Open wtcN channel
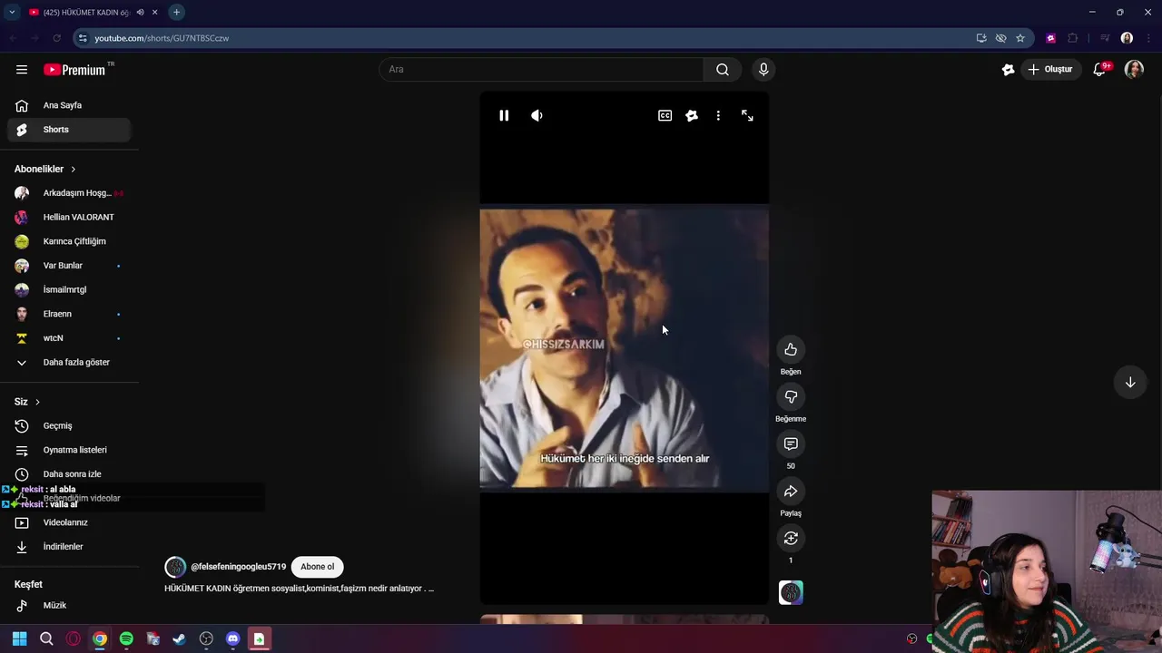 pos(69,338)
